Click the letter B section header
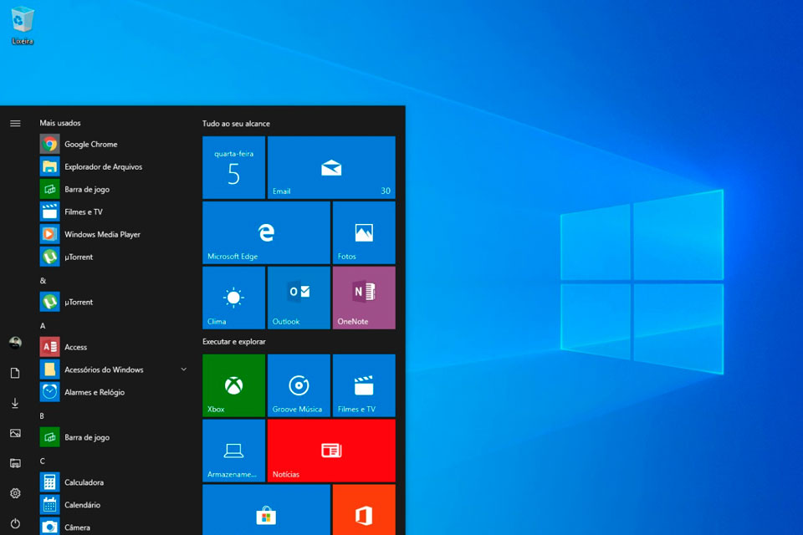Image resolution: width=803 pixels, height=535 pixels. click(x=42, y=415)
